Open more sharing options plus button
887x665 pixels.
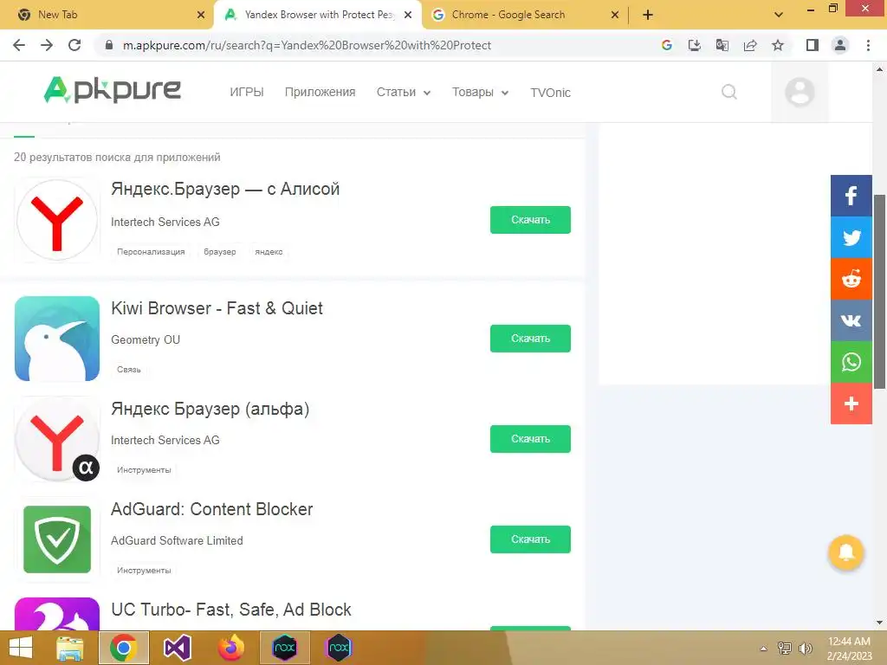tap(851, 404)
